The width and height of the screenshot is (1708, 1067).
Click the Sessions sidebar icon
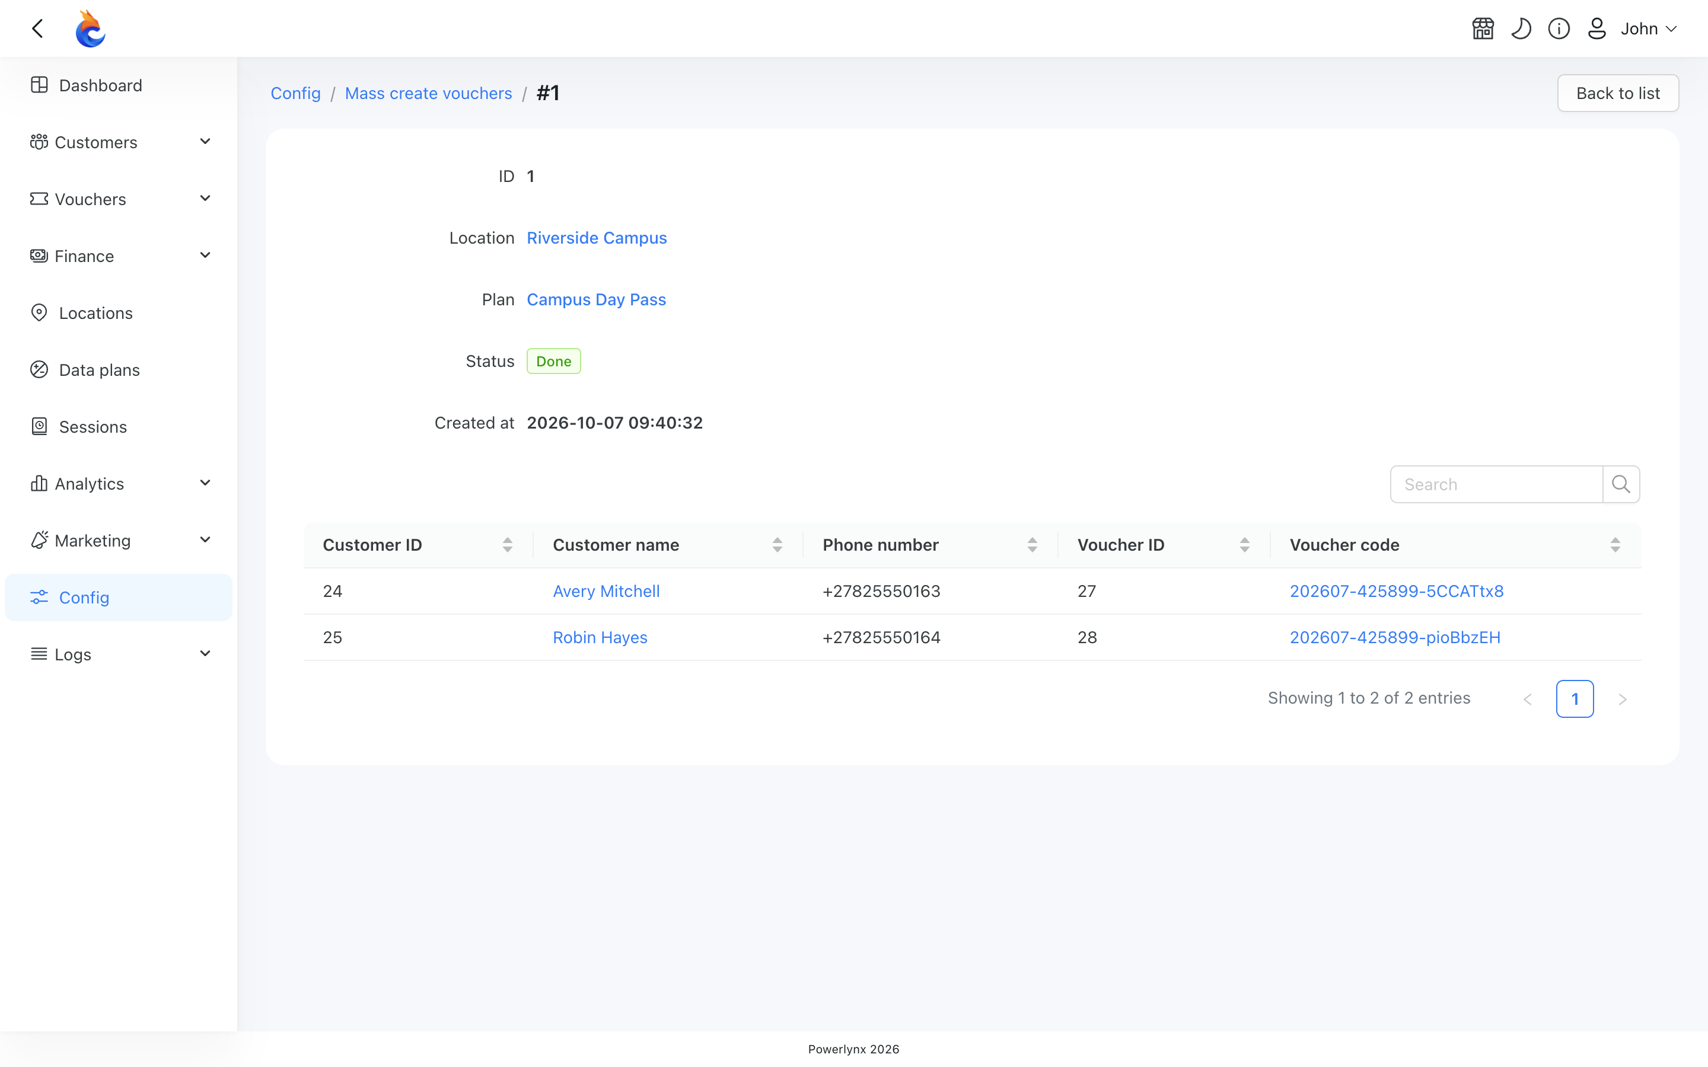(x=40, y=426)
